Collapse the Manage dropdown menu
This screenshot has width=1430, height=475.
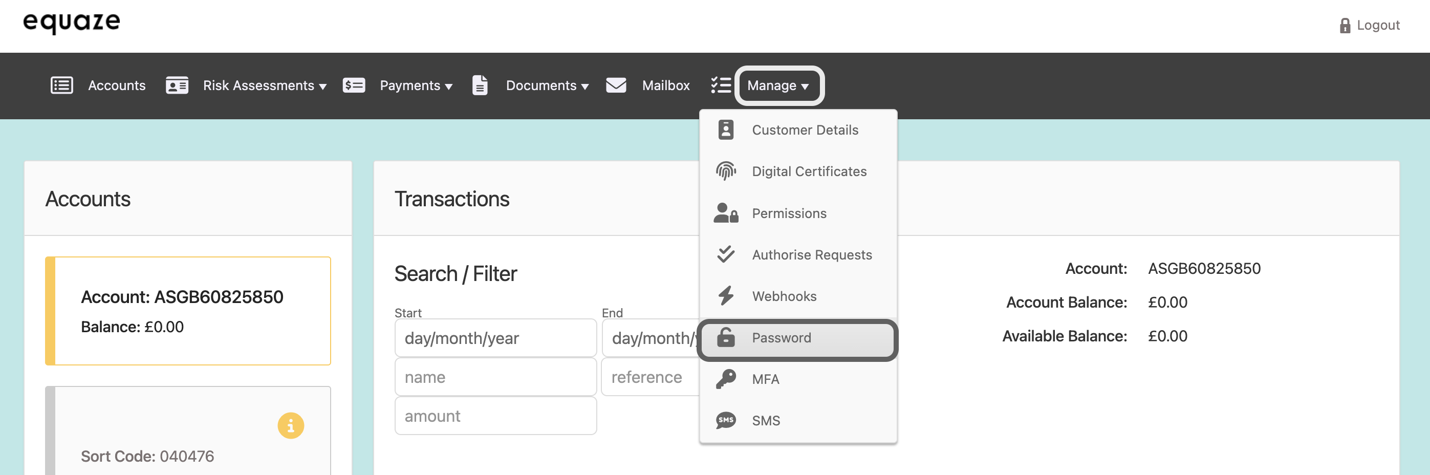coord(778,85)
